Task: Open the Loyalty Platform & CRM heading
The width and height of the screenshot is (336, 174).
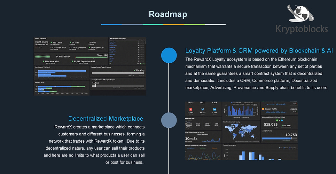Action: click(x=259, y=51)
